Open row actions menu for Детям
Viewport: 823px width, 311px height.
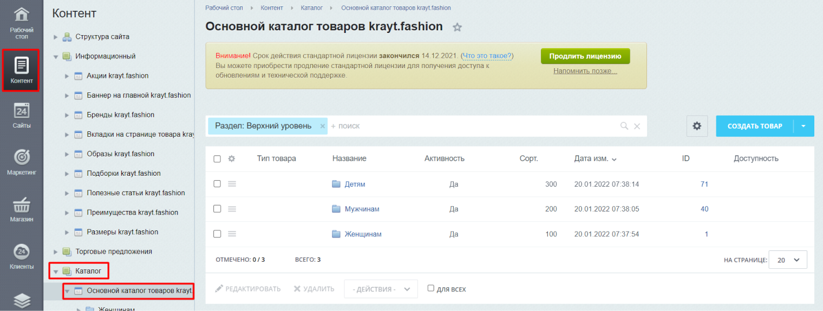(232, 184)
